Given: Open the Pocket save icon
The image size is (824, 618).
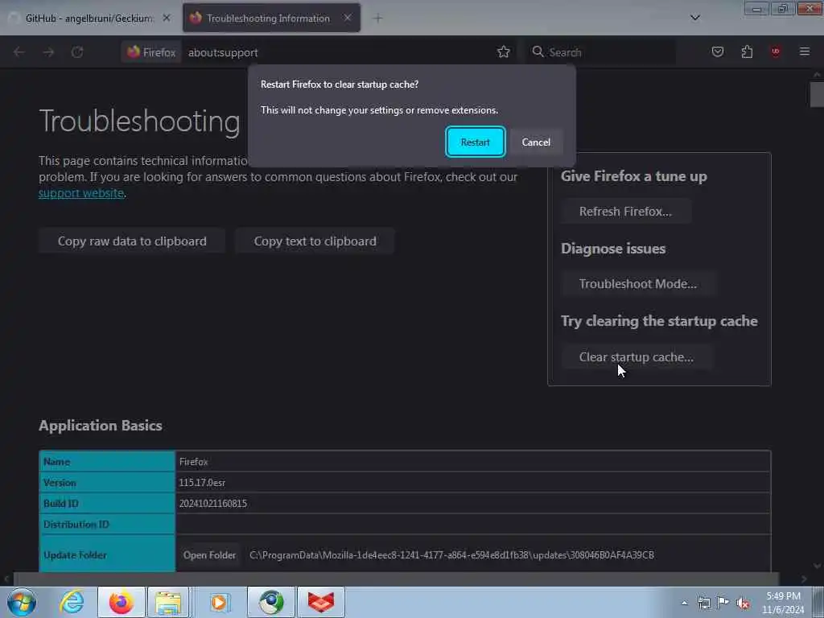Looking at the screenshot, I should coord(717,51).
